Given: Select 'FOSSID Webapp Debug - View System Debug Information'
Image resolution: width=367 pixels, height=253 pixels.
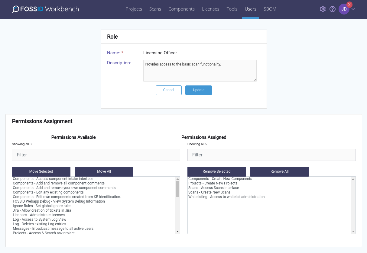Looking at the screenshot, I should pos(94,201).
